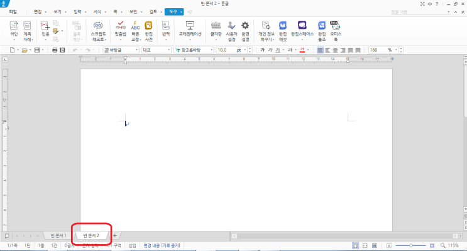Expand the new document dropdown arrow
Screen dimensions: 467x251
coord(18,50)
